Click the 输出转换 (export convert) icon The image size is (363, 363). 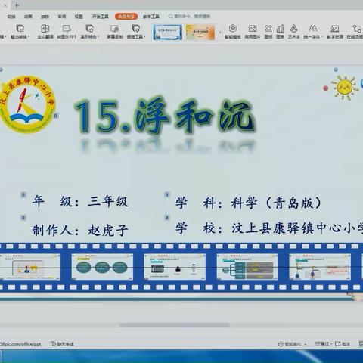tap(20, 28)
